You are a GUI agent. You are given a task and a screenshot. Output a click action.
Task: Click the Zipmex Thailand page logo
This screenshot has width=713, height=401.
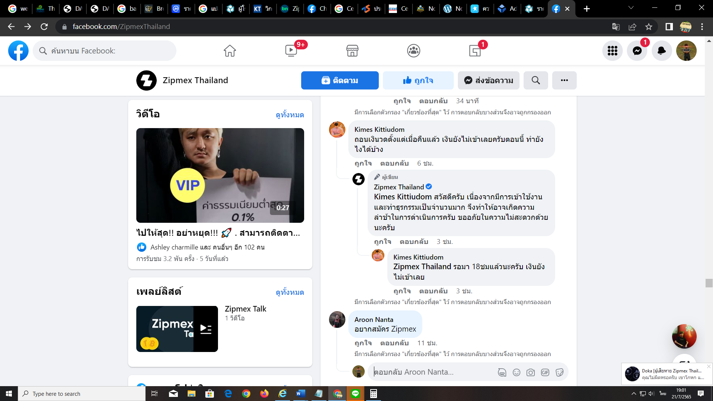(x=146, y=81)
